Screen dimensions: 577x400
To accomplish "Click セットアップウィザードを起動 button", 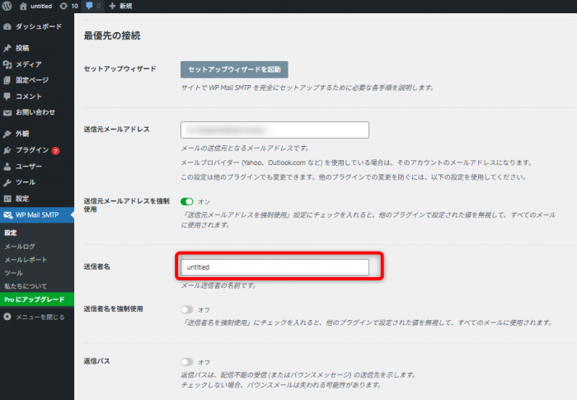I will [234, 69].
